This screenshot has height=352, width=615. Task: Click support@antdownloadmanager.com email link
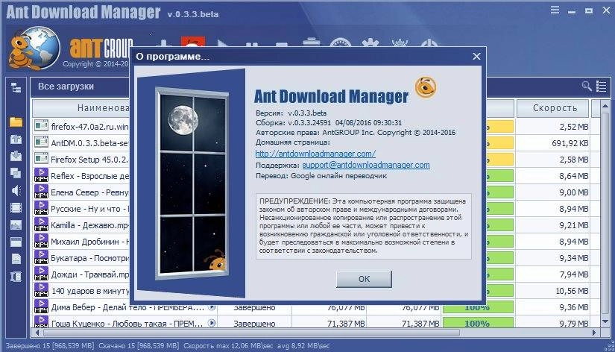tap(366, 166)
